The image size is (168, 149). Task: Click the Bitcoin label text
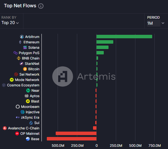[x=34, y=69]
